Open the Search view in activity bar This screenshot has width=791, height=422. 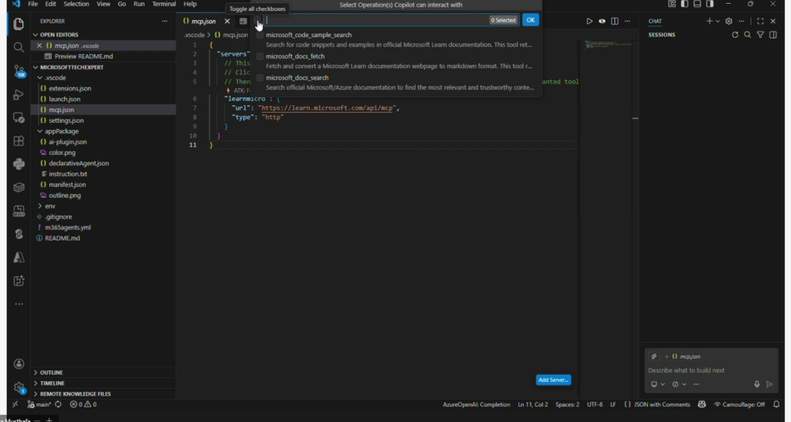point(19,47)
